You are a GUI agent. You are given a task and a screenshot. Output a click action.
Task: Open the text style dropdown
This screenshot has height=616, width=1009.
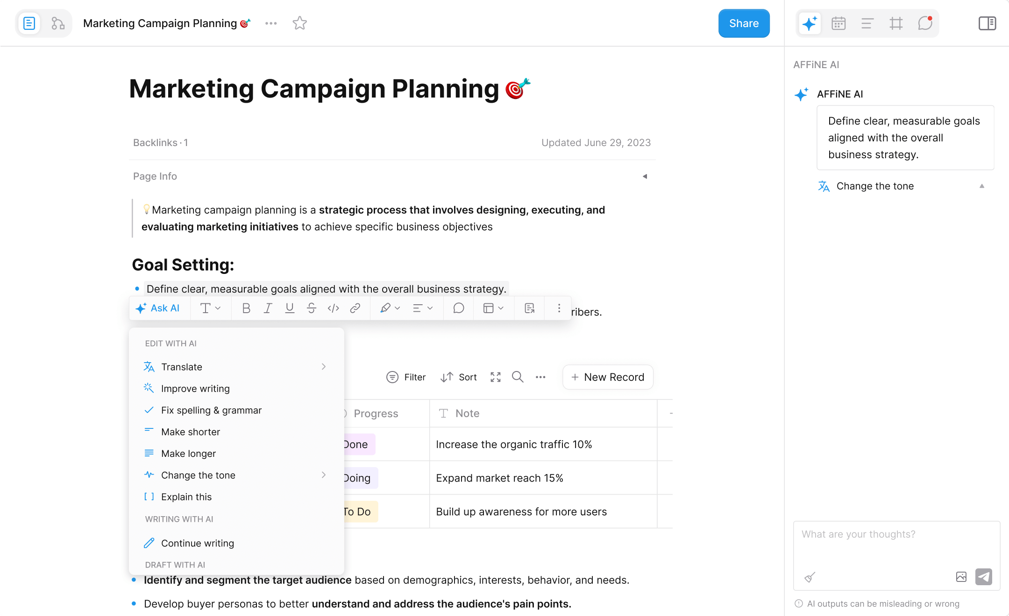[x=210, y=308]
